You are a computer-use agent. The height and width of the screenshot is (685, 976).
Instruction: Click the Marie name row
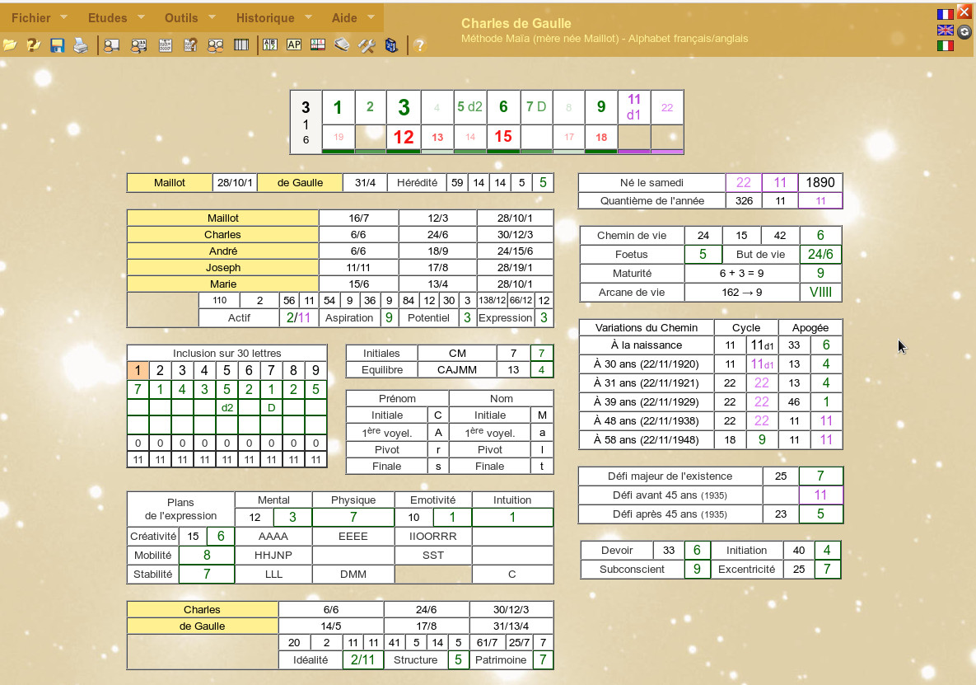point(223,284)
